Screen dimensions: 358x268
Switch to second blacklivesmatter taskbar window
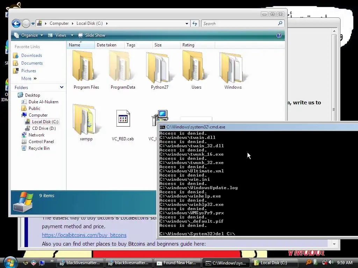129,263
